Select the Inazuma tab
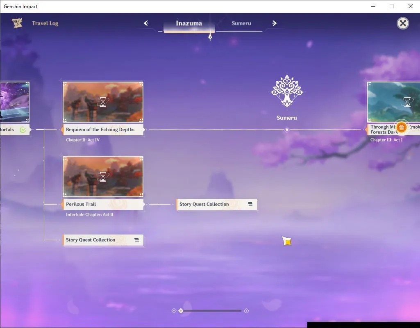The height and width of the screenshot is (328, 420). pos(189,24)
